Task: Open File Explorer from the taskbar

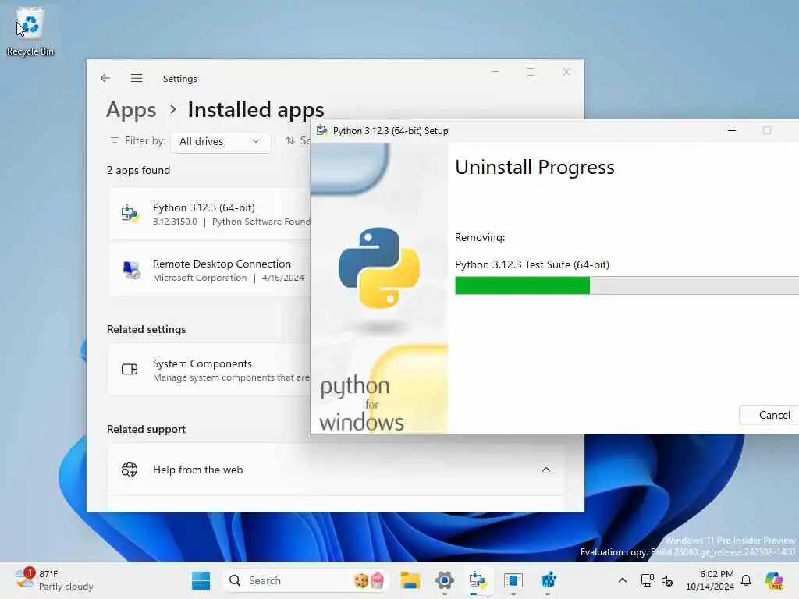Action: click(x=410, y=580)
